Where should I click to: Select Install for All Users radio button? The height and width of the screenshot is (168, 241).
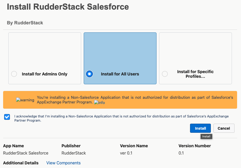coord(89,74)
